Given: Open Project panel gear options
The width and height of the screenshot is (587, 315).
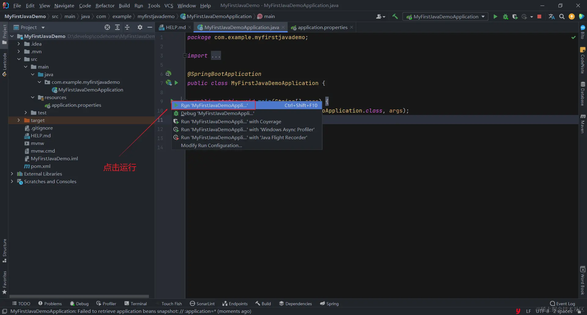Looking at the screenshot, I should coord(140,27).
